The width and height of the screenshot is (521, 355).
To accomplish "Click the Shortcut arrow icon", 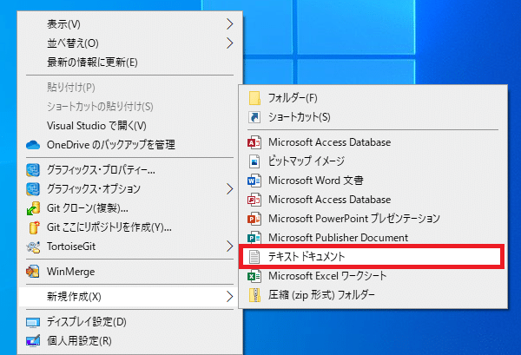I will [x=254, y=117].
